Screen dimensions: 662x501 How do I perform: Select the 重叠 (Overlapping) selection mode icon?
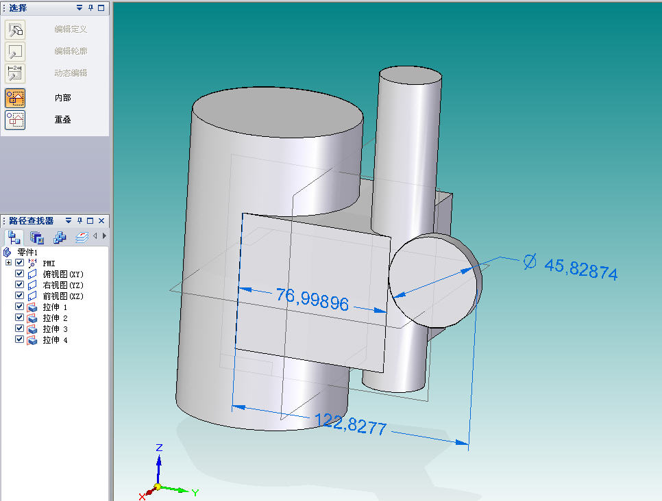coord(15,120)
